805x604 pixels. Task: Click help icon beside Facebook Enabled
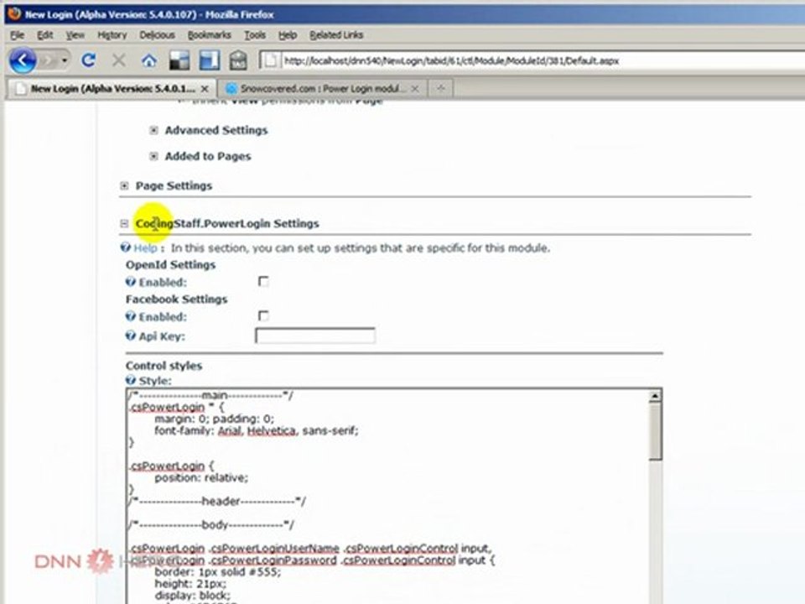pos(131,316)
